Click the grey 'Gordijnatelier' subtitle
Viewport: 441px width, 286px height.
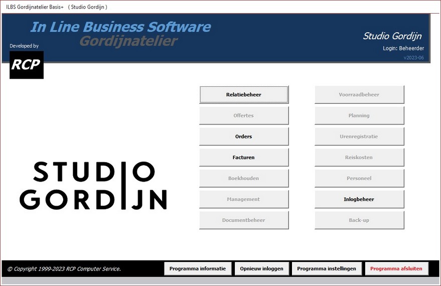(128, 41)
